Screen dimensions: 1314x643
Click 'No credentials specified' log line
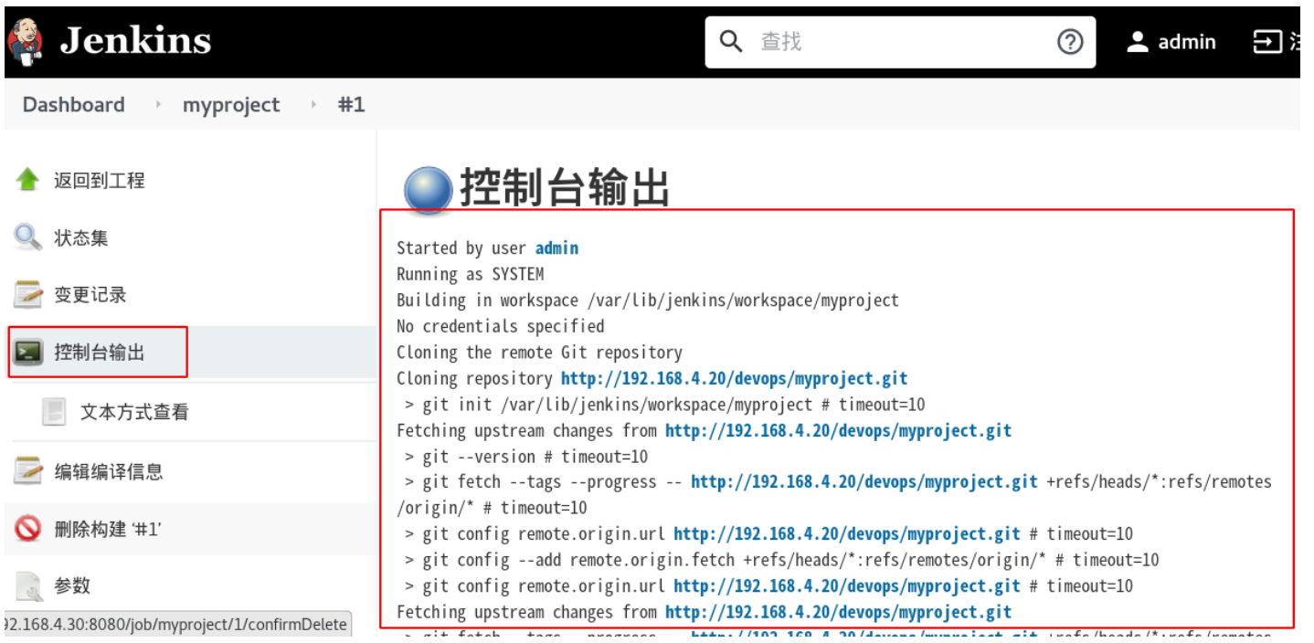(x=500, y=326)
